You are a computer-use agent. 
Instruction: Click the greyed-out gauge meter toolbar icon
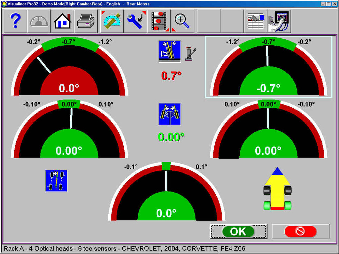point(39,21)
